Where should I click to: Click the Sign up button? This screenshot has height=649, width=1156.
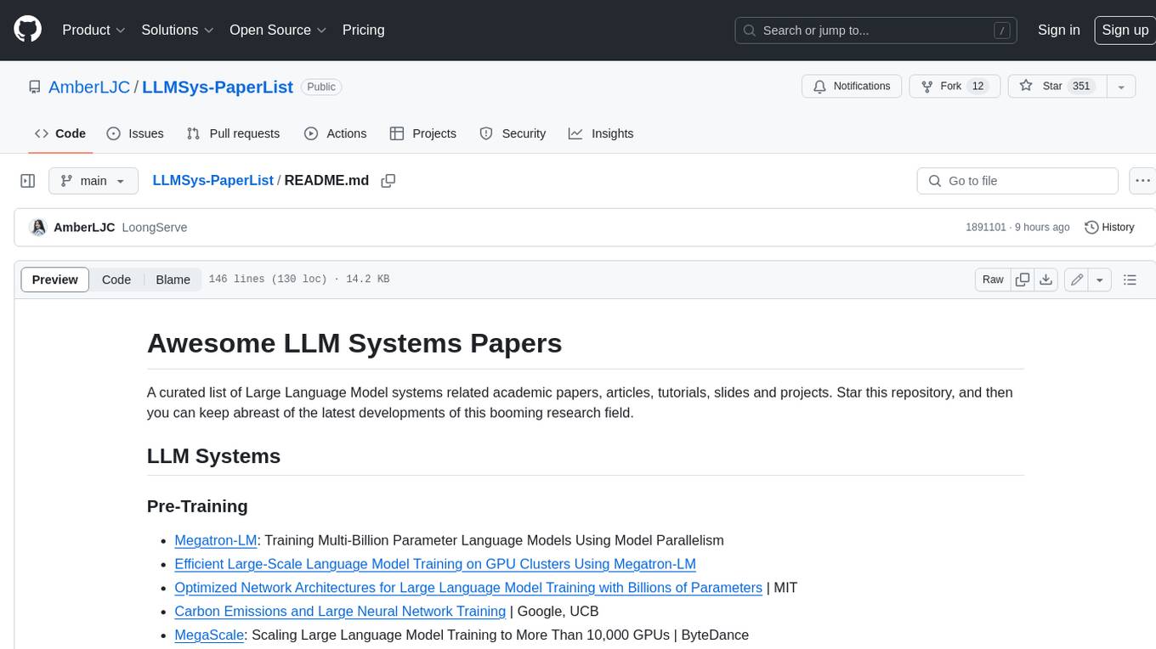coord(1125,30)
